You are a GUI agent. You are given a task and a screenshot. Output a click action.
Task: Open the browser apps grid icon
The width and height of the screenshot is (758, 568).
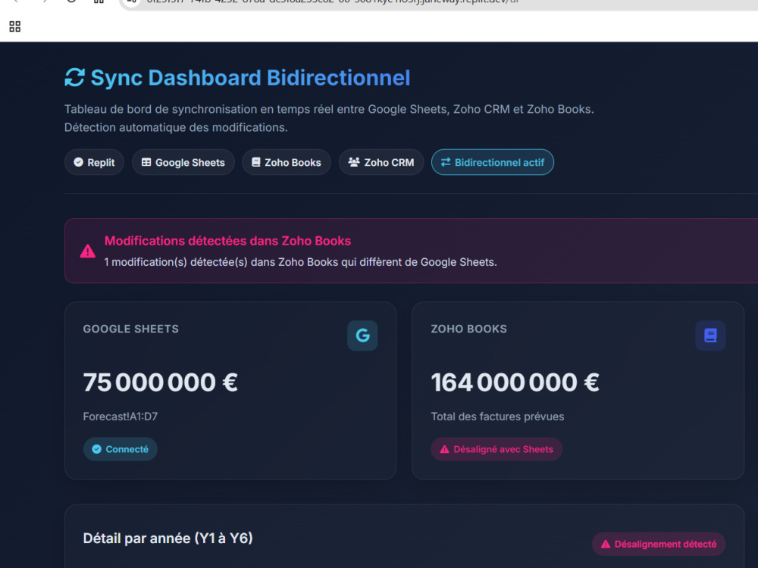click(15, 27)
